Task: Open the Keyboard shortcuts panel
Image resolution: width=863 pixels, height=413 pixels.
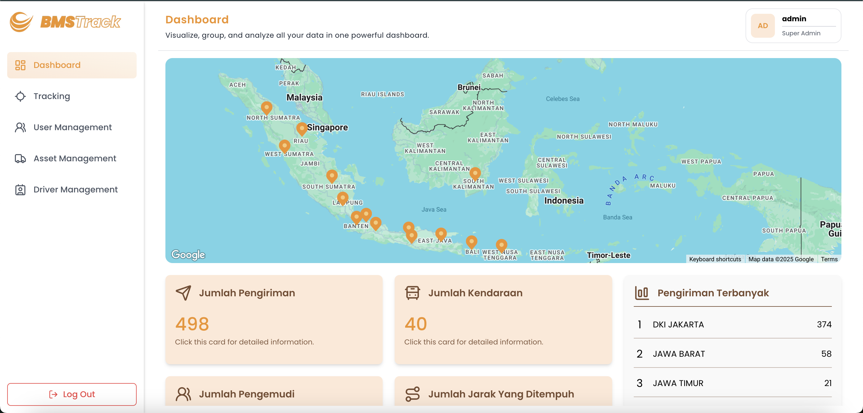Action: (715, 259)
